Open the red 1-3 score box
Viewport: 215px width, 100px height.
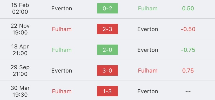pyautogui.click(x=107, y=91)
